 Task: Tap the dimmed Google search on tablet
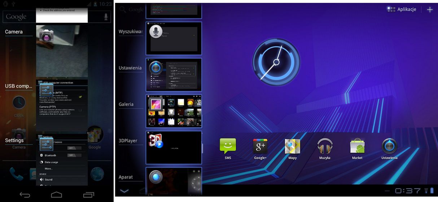coord(132,10)
